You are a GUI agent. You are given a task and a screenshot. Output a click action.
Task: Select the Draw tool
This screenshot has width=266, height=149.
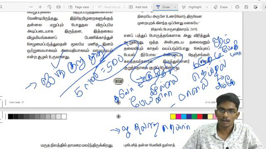163,7
